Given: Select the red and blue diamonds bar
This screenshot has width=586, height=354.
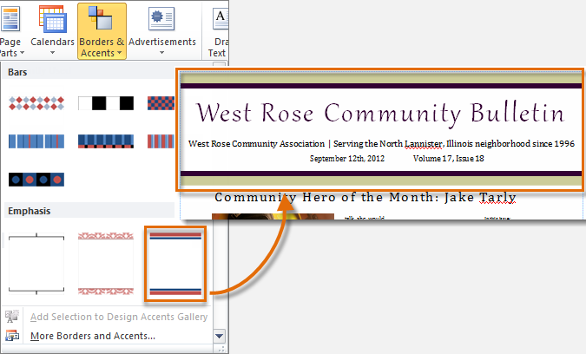Looking at the screenshot, I should click(35, 104).
